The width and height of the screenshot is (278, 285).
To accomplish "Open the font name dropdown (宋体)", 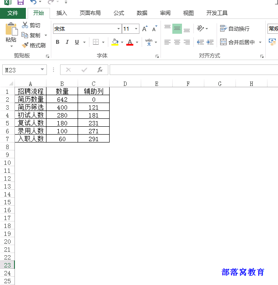I will point(118,29).
